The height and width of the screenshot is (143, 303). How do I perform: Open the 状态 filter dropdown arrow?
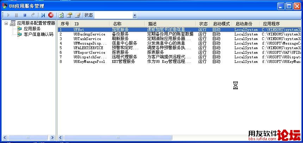point(135,15)
